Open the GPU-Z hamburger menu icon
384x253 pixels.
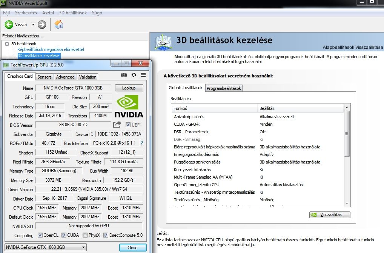(143, 75)
